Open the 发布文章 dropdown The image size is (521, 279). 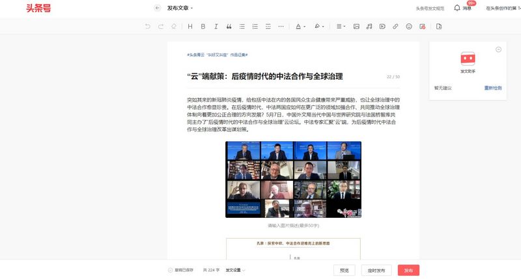point(180,8)
